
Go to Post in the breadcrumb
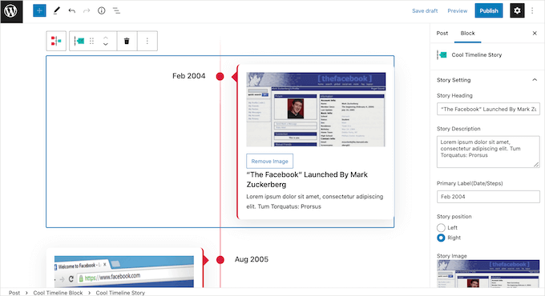(14, 293)
